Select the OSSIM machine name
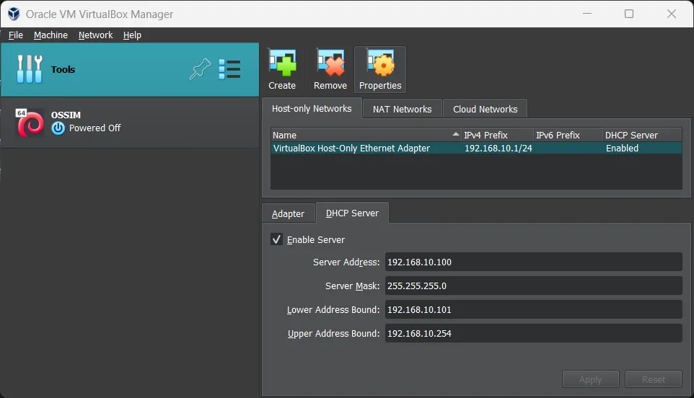Viewport: 694px width, 398px height. click(x=66, y=115)
